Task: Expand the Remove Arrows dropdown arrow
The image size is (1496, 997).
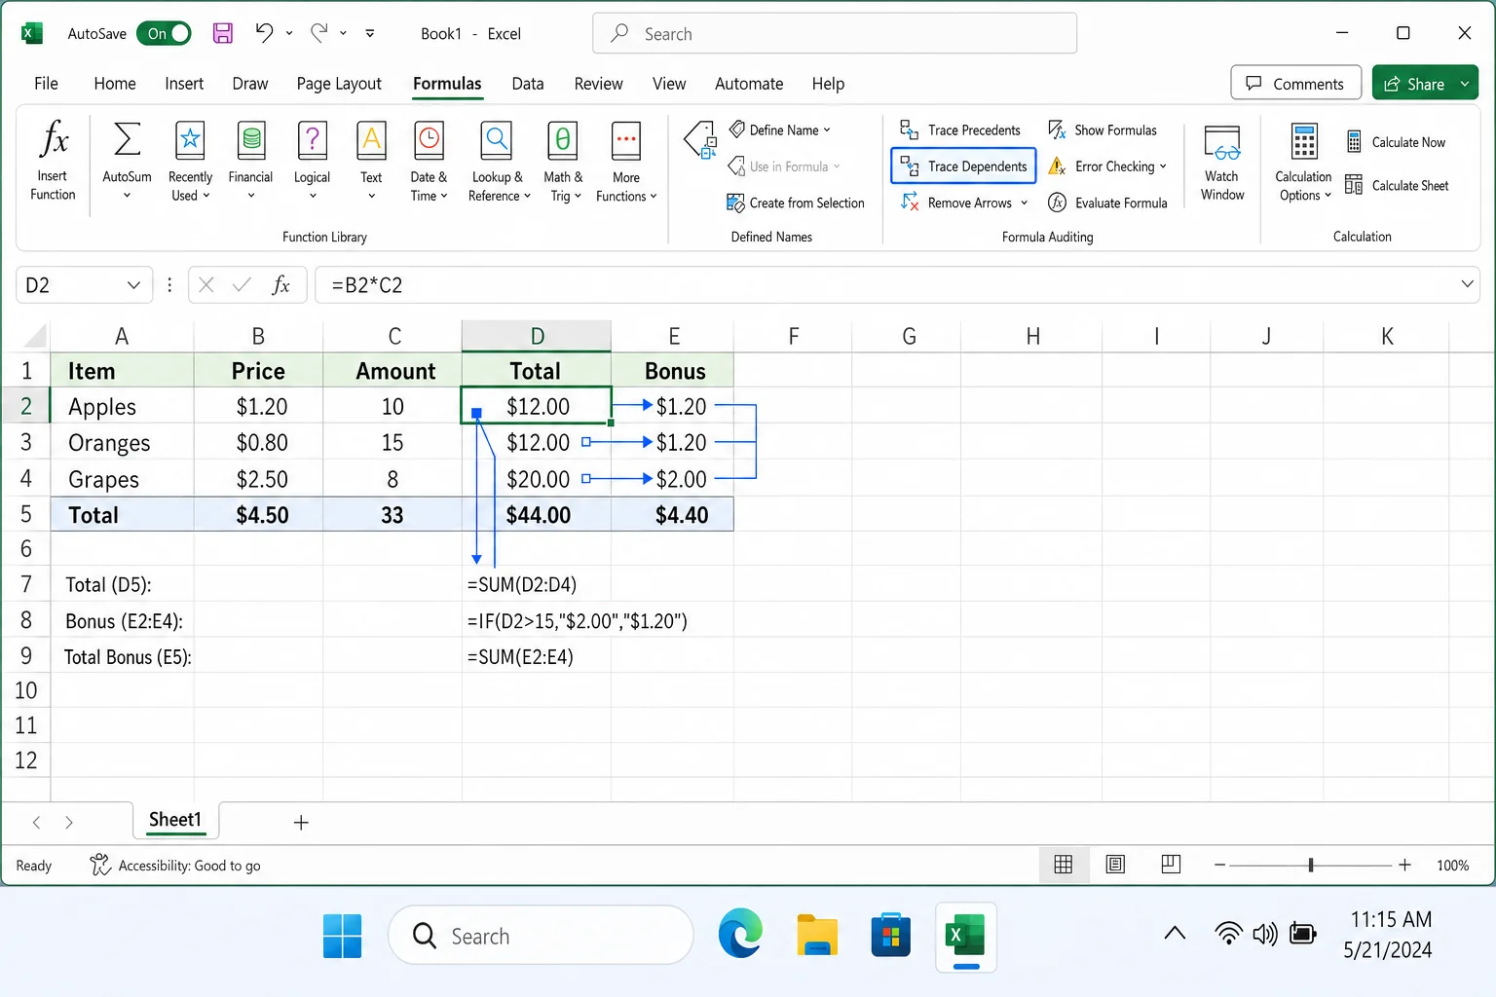Action: click(x=1024, y=203)
